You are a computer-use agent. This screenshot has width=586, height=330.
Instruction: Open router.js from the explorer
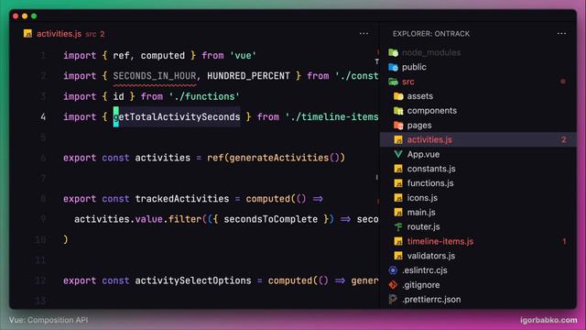tap(423, 226)
